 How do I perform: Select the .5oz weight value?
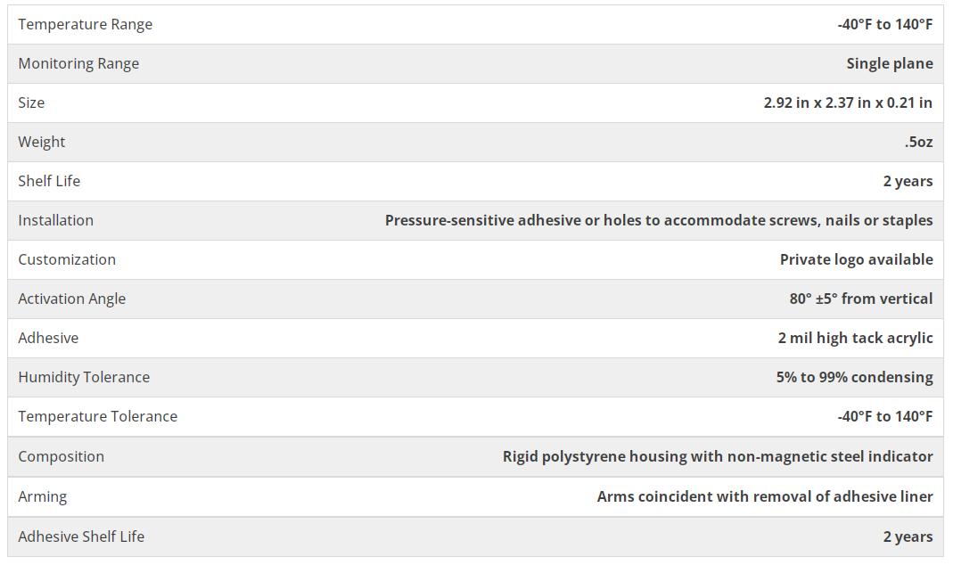coord(918,142)
